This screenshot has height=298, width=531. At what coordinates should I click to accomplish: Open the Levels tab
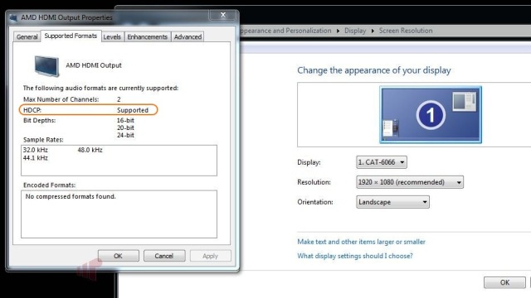(112, 36)
